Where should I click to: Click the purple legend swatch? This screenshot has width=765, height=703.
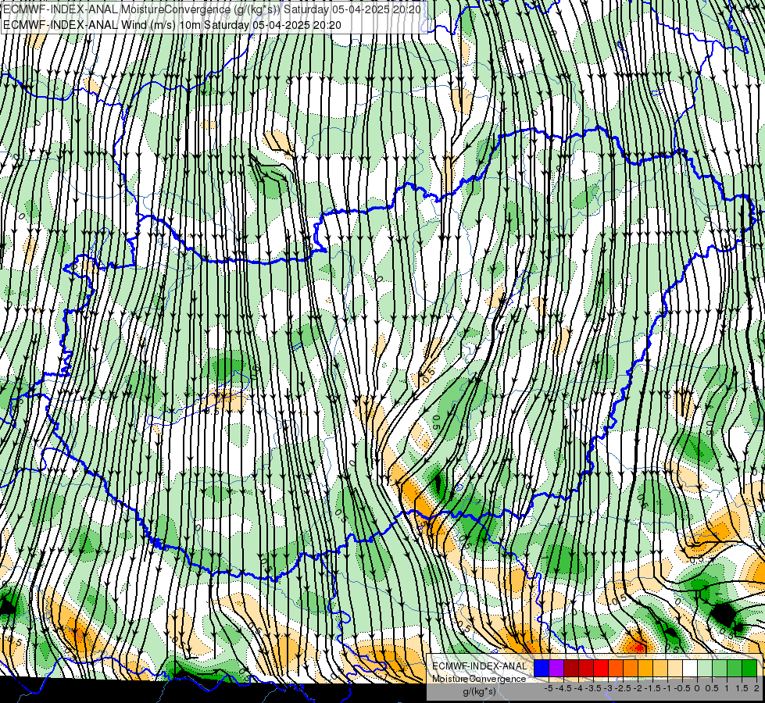[x=556, y=668]
